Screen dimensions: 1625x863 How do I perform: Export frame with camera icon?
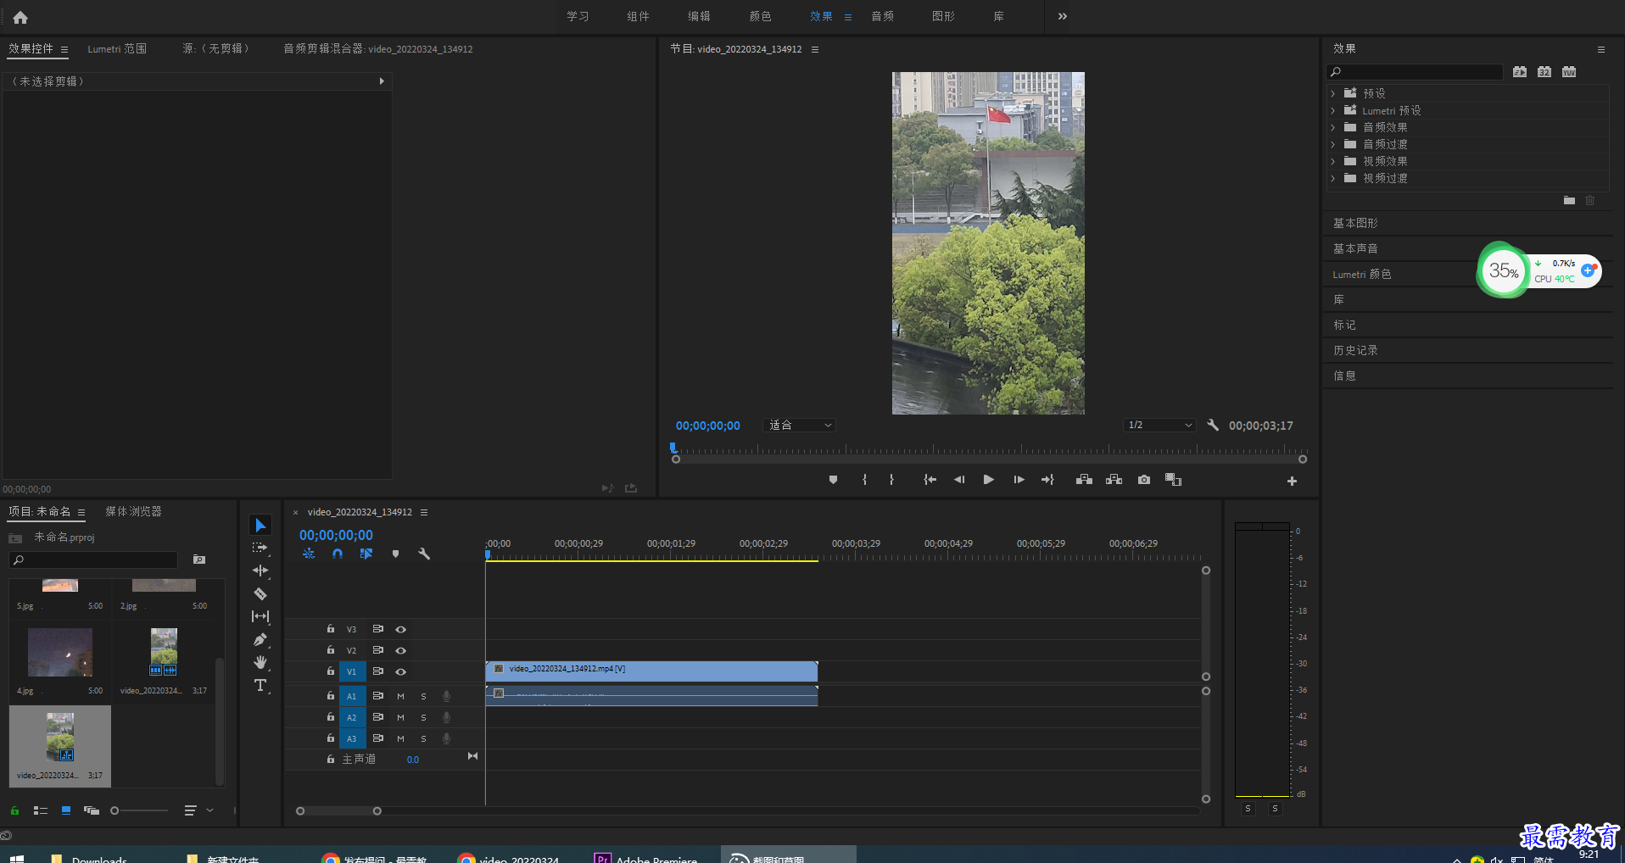point(1144,480)
